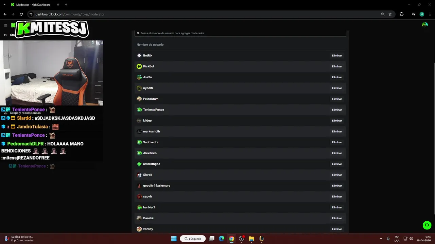Screen dimensions: 435x244
Task: Remove markushdlfr with Eliminar button
Action: point(337,131)
